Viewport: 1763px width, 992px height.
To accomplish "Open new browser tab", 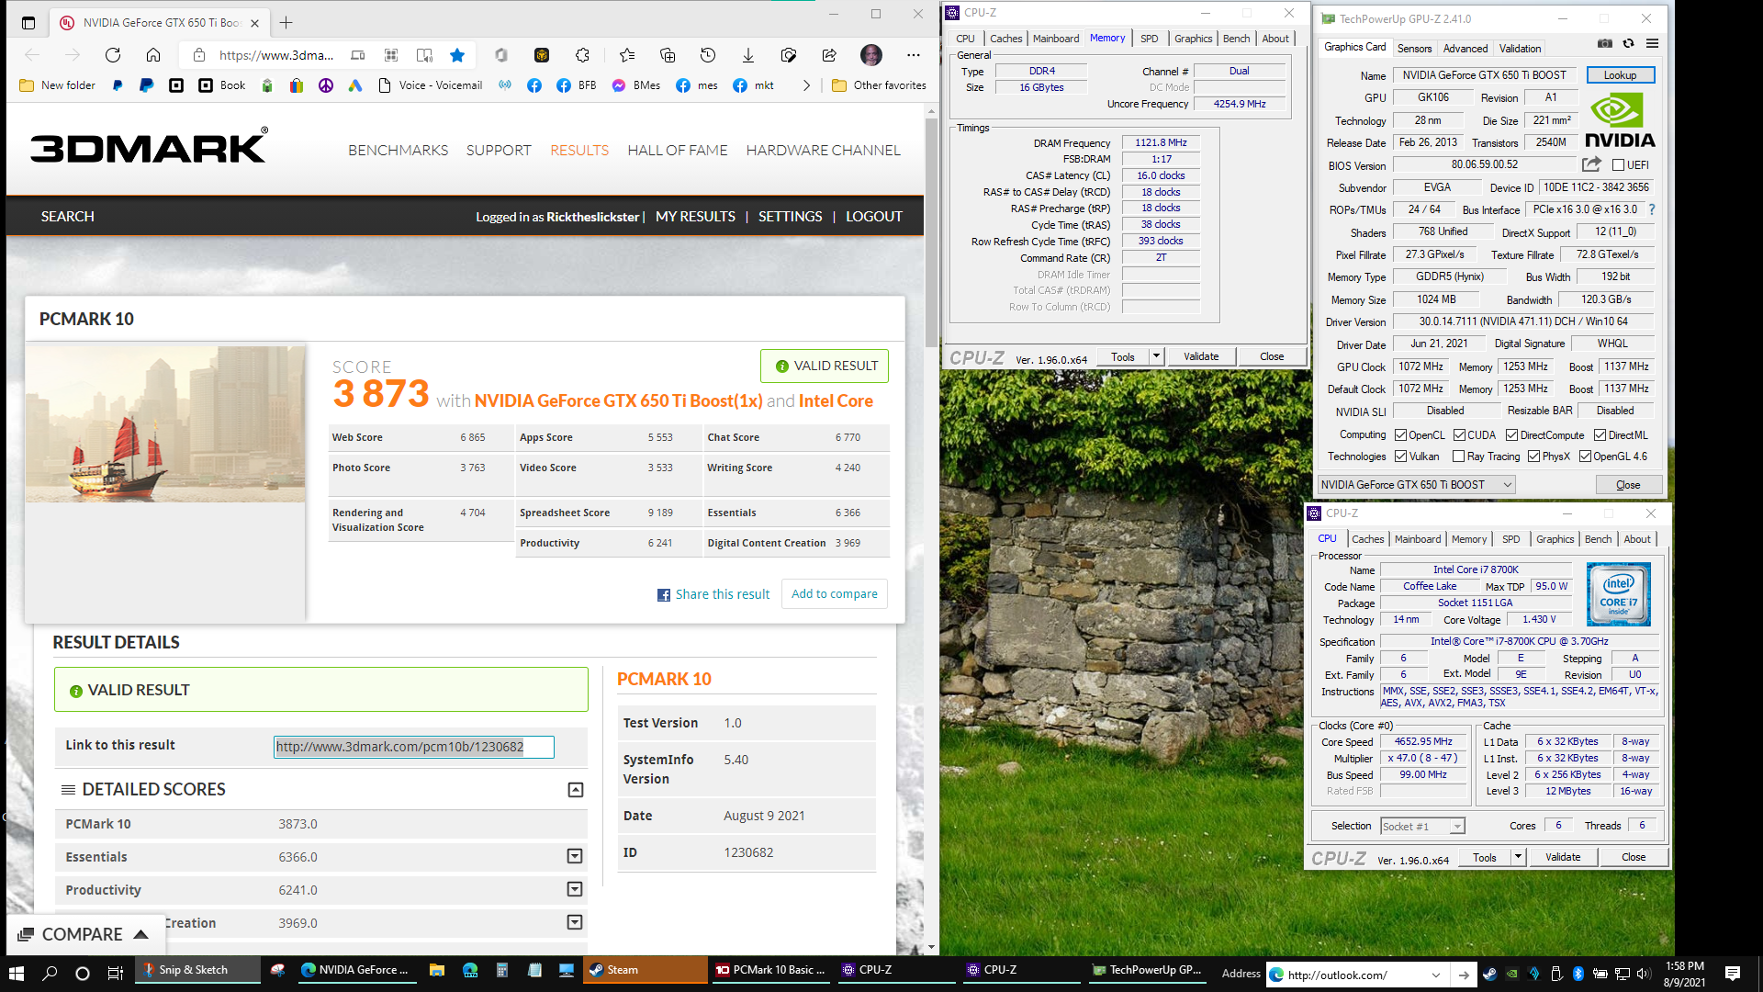I will coord(286,22).
